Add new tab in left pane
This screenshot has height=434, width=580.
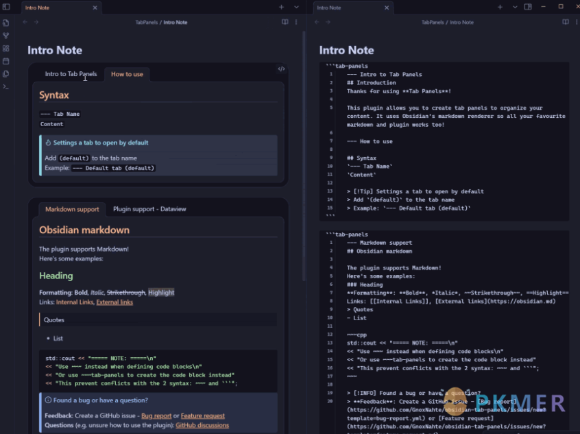[282, 7]
